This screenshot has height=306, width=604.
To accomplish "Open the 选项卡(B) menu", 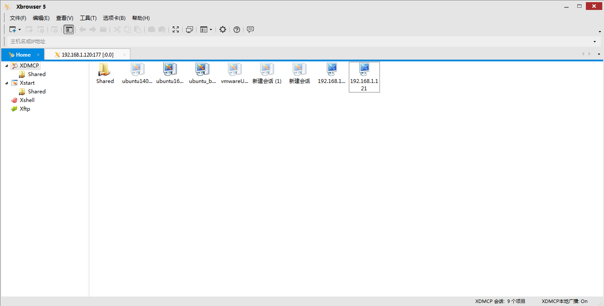I will pos(114,18).
